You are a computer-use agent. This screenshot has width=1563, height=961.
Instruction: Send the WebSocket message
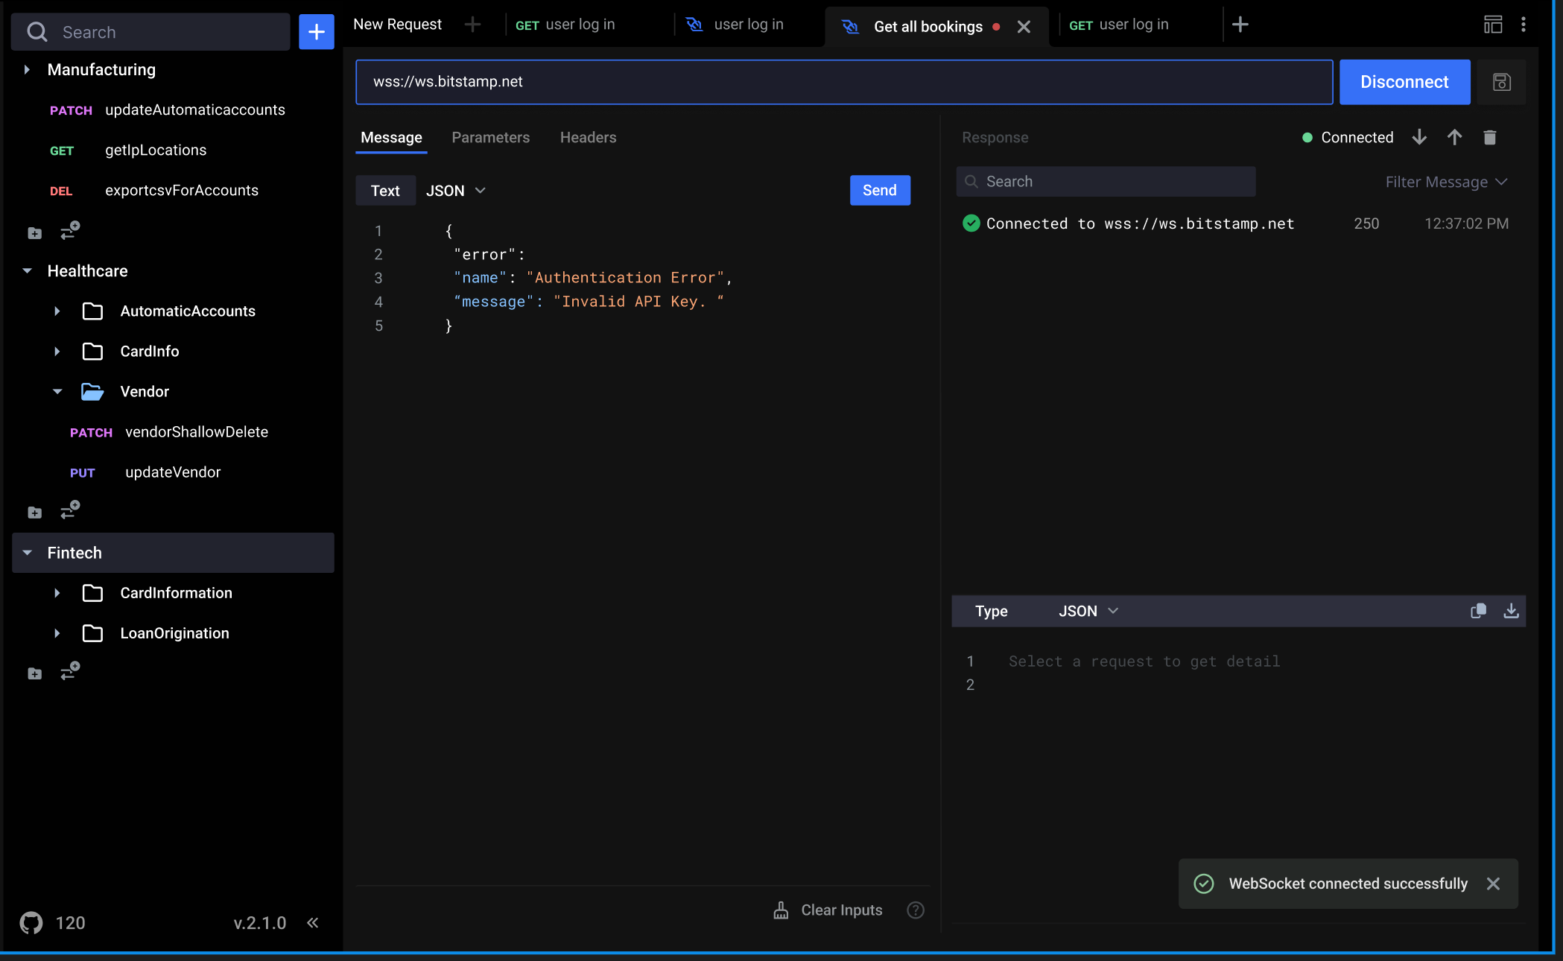point(880,191)
